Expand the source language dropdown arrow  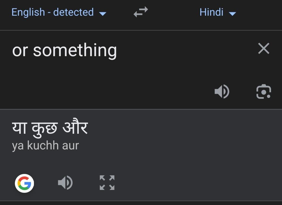tap(103, 14)
